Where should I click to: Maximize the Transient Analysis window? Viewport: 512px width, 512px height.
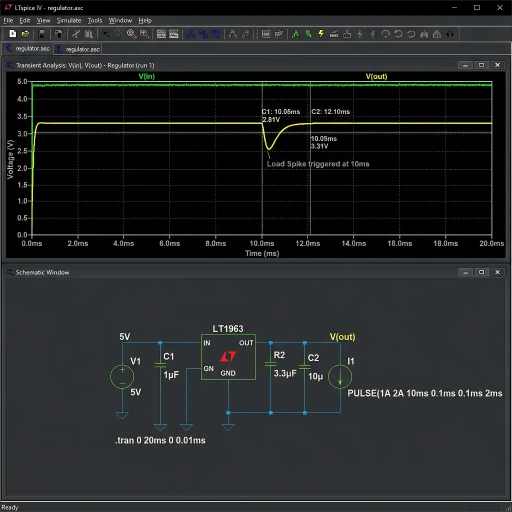(x=481, y=65)
